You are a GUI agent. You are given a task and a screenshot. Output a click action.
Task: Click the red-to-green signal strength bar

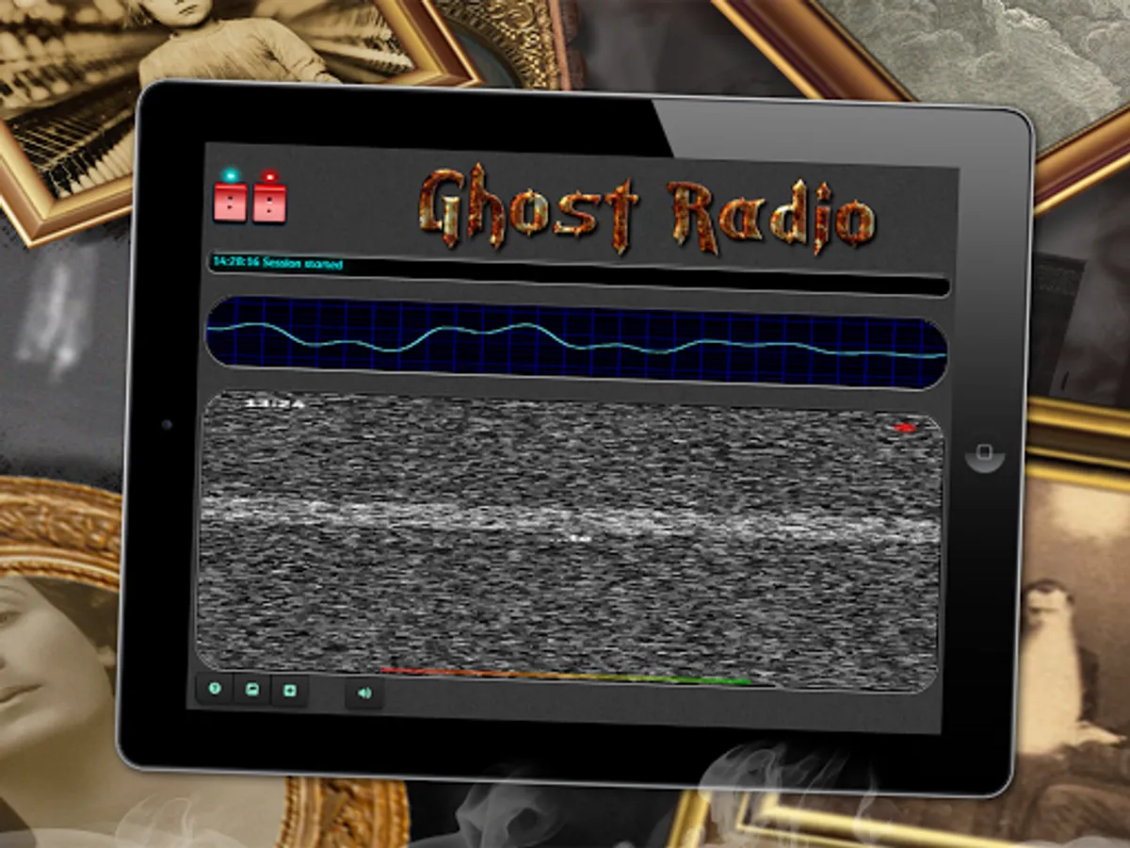[566, 676]
